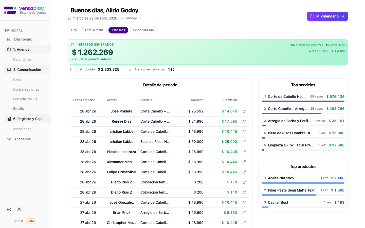Viewport: 365px width, 228px height.
Task: Toggle the Hoy period filter
Action: (74, 30)
